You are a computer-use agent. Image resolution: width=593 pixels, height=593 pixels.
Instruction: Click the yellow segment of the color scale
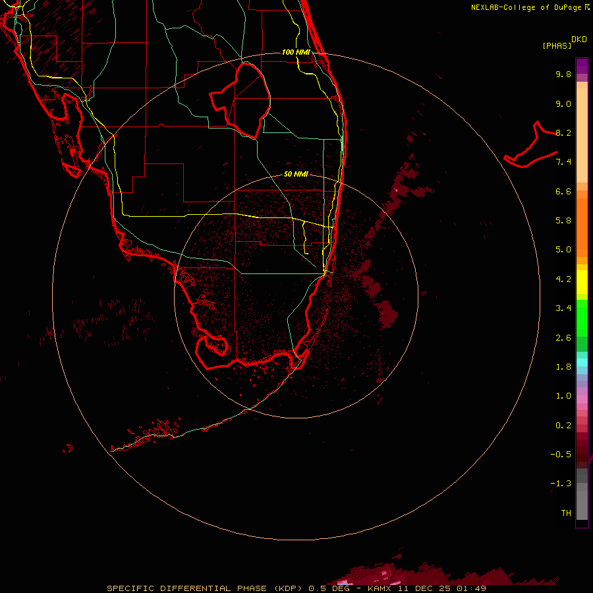[582, 282]
